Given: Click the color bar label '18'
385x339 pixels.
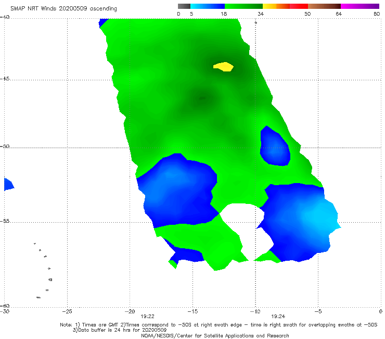Looking at the screenshot, I should pos(224,14).
